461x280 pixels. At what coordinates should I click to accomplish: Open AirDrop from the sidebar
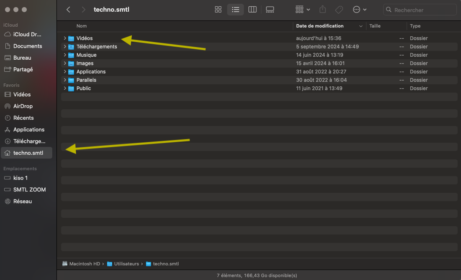tap(23, 106)
